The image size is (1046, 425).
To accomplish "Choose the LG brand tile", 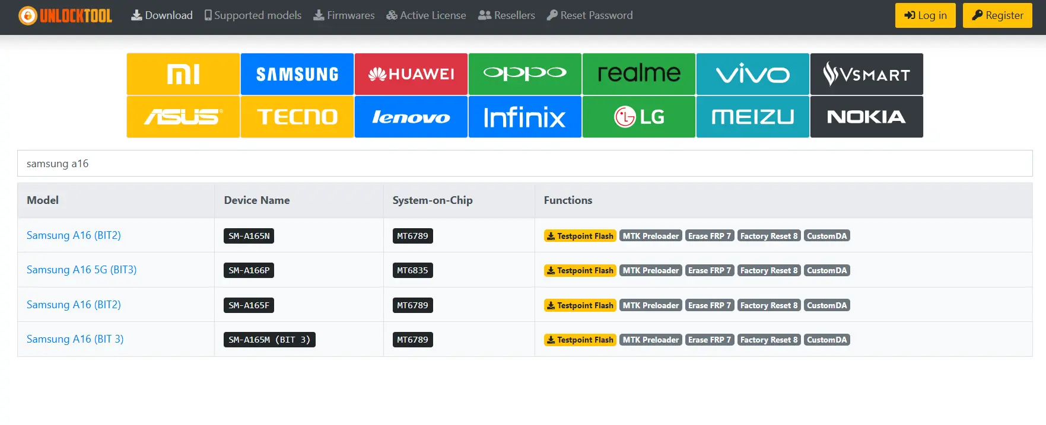I will (x=639, y=117).
